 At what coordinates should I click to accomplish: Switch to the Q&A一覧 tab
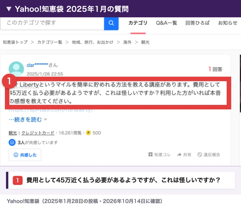[167, 23]
